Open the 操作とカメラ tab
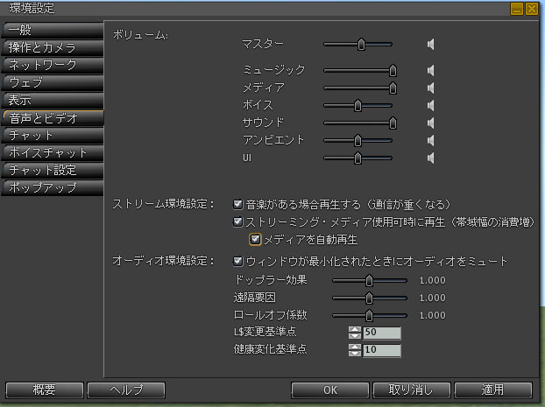Viewport: 545px width, 407px height. pos(53,47)
